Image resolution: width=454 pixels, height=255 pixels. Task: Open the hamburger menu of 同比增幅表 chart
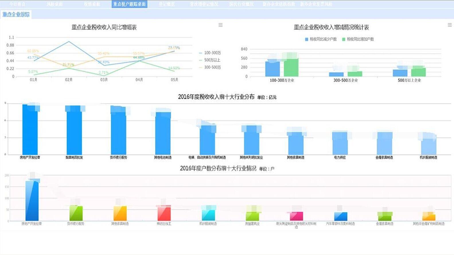click(x=221, y=25)
